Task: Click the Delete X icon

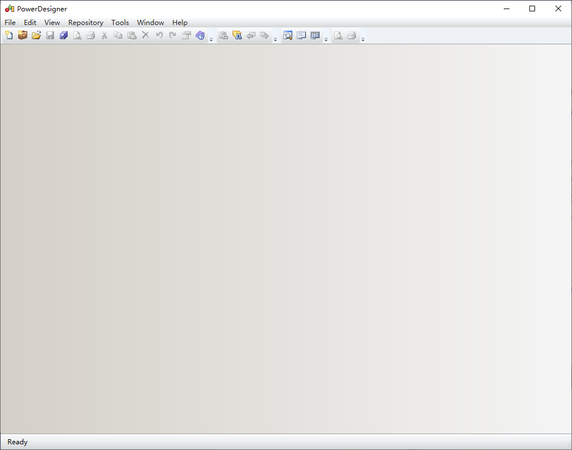Action: click(x=145, y=35)
